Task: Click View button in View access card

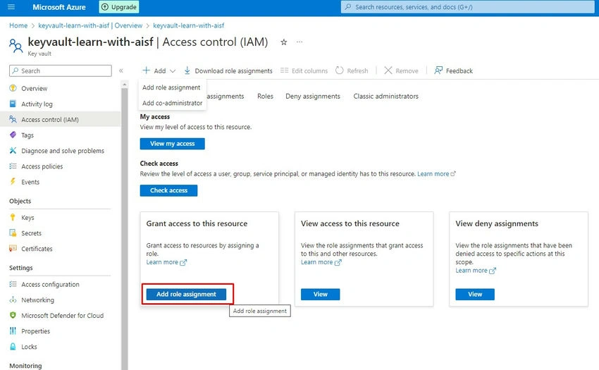Action: (x=320, y=295)
